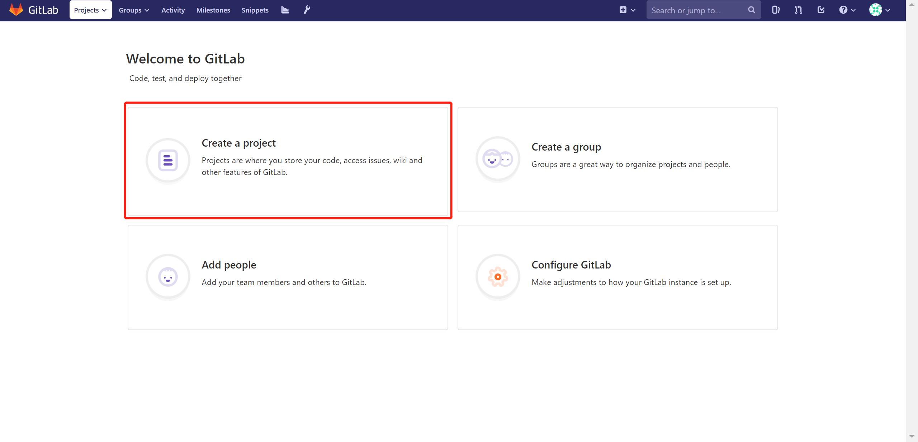Open the To-Do list checkmark icon
This screenshot has height=442, width=918.
(x=821, y=10)
